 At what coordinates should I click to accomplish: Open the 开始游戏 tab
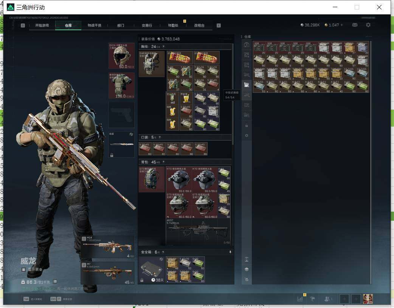[42, 25]
